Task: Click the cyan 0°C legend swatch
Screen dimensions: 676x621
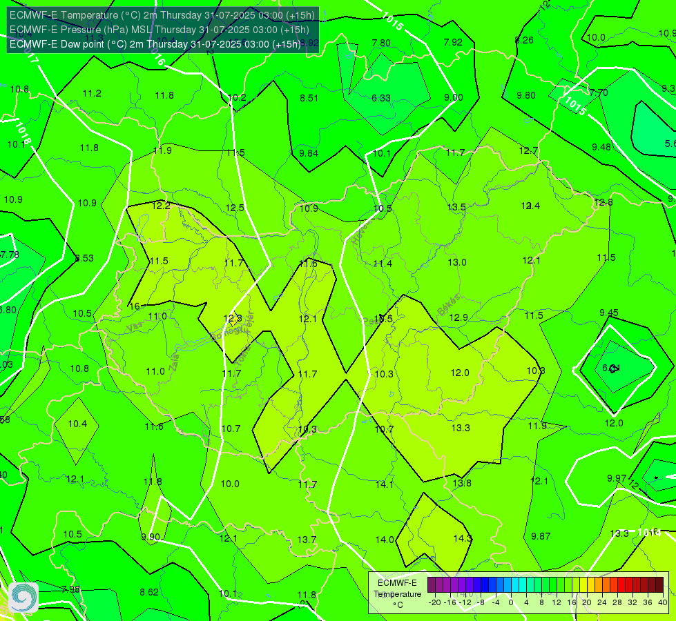Action: (515, 585)
